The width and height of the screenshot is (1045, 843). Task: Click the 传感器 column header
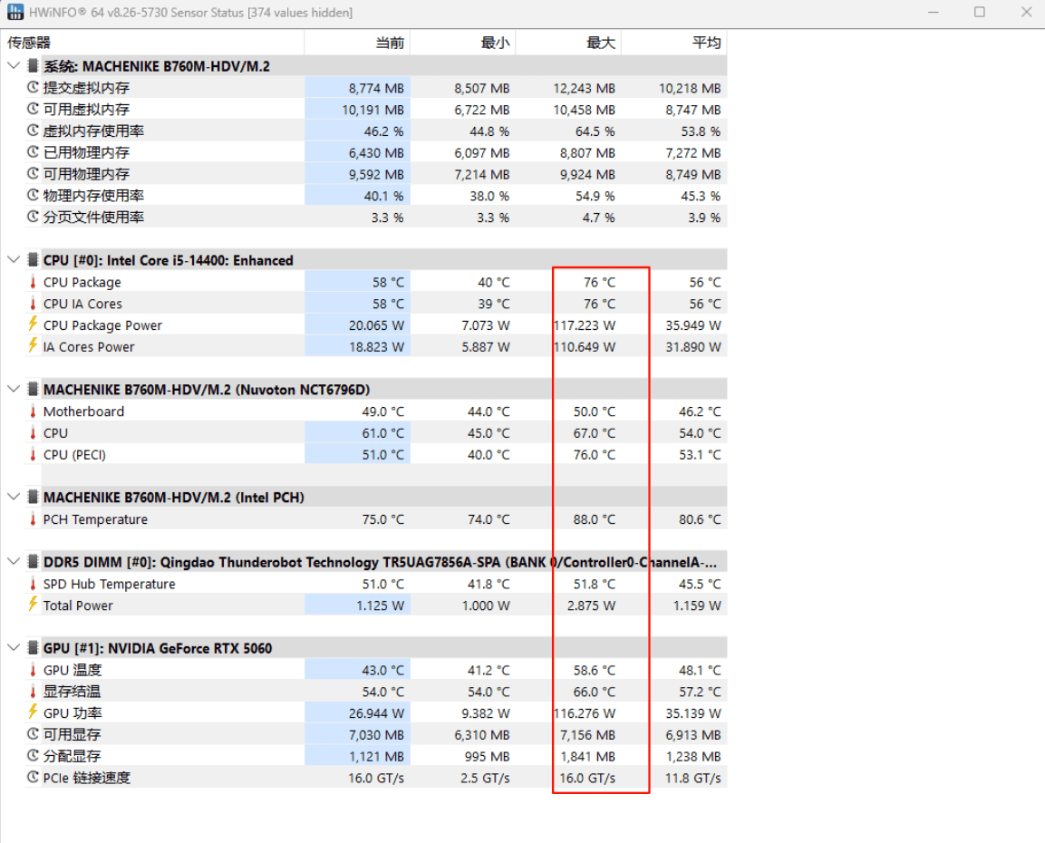153,43
